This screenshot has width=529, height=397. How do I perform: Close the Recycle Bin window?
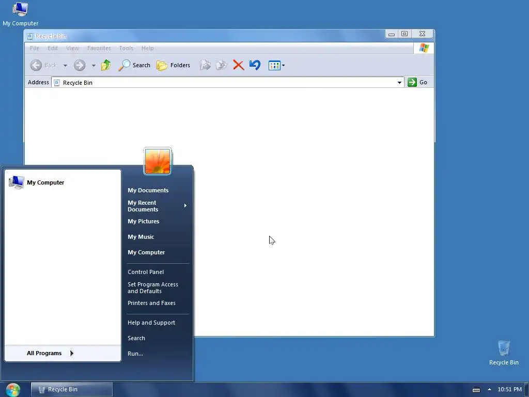pos(422,34)
